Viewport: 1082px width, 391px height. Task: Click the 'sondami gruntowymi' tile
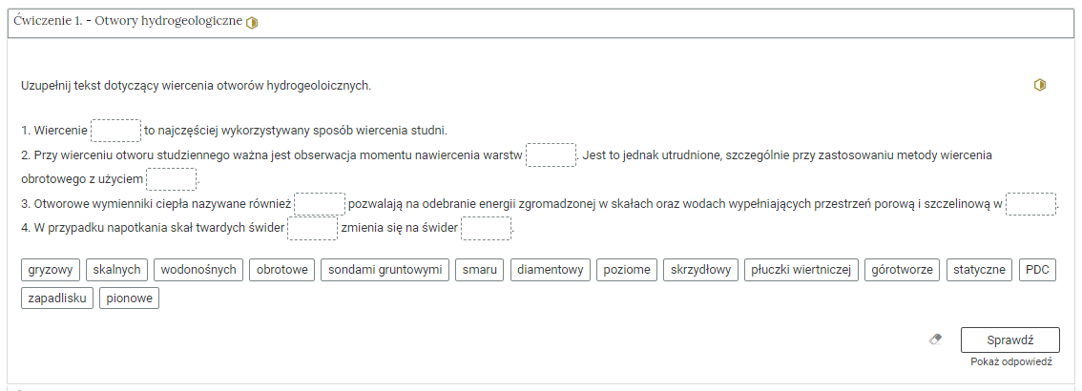pyautogui.click(x=385, y=270)
